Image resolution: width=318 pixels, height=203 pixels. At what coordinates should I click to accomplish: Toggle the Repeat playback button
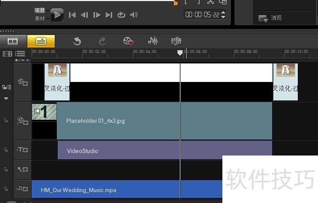(x=121, y=15)
